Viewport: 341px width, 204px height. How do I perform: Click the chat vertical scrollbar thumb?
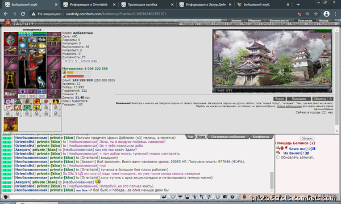(272, 180)
